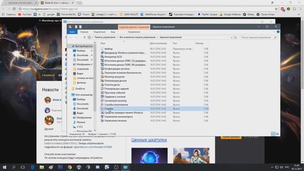Open Chrome bookmarks overflow chevron
Viewport: 304px width, 171px height.
(x=299, y=14)
